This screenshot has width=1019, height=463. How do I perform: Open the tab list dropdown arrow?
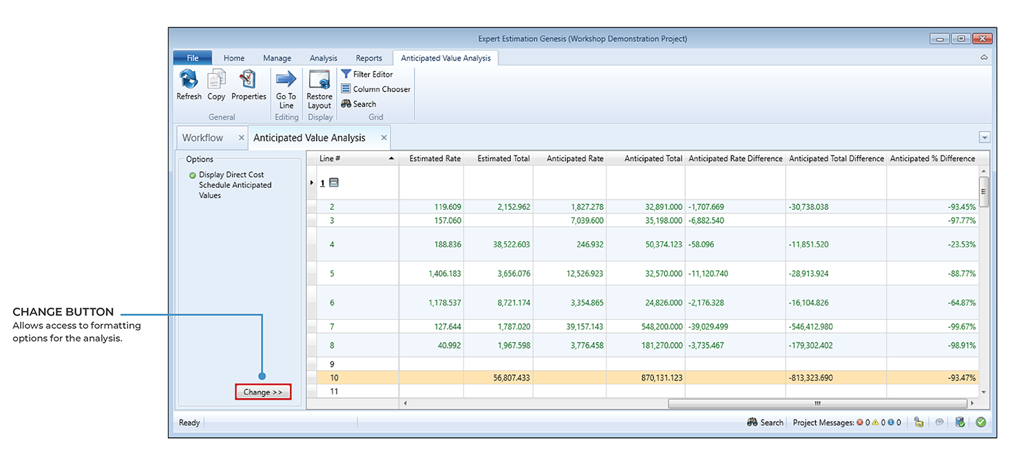(x=984, y=138)
